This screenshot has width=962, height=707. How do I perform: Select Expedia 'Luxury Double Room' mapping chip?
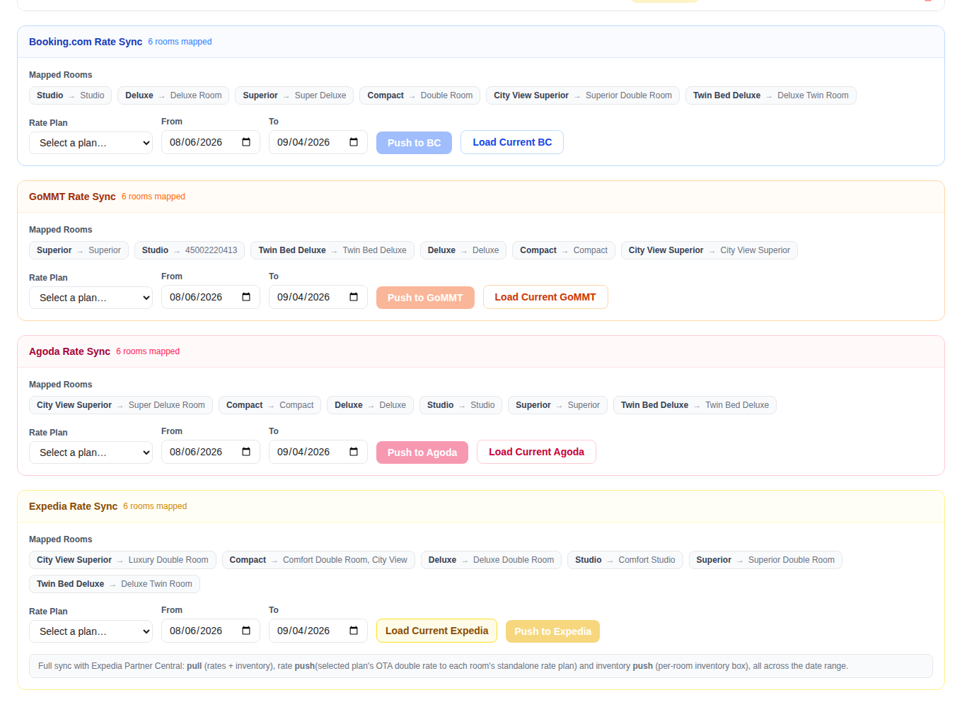click(x=122, y=560)
